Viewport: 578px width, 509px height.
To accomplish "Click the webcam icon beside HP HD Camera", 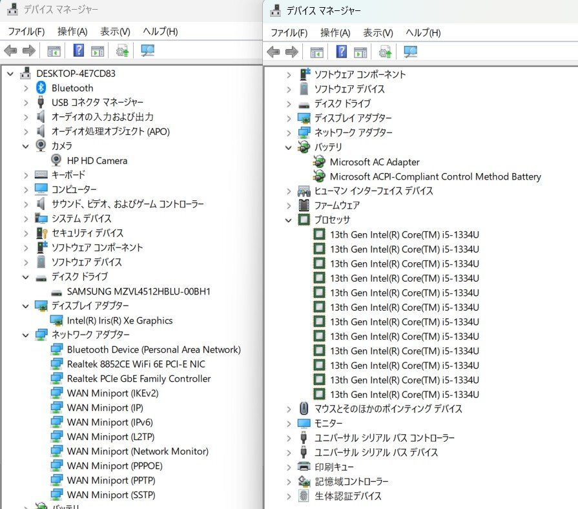I will coord(56,160).
